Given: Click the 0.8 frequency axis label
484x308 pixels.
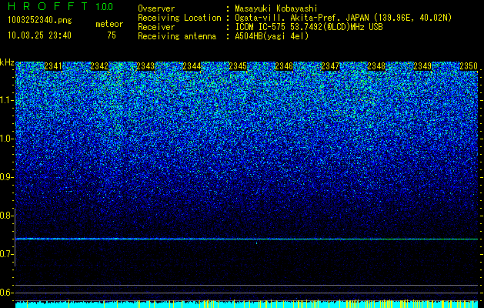Looking at the screenshot, I should 6,216.
